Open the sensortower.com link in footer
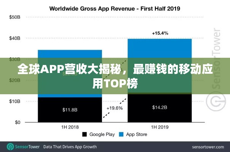 click(x=208, y=146)
